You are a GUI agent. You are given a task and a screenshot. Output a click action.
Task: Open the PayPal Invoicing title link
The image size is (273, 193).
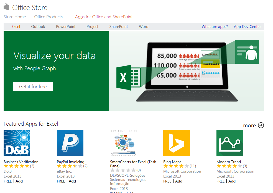pyautogui.click(x=70, y=162)
